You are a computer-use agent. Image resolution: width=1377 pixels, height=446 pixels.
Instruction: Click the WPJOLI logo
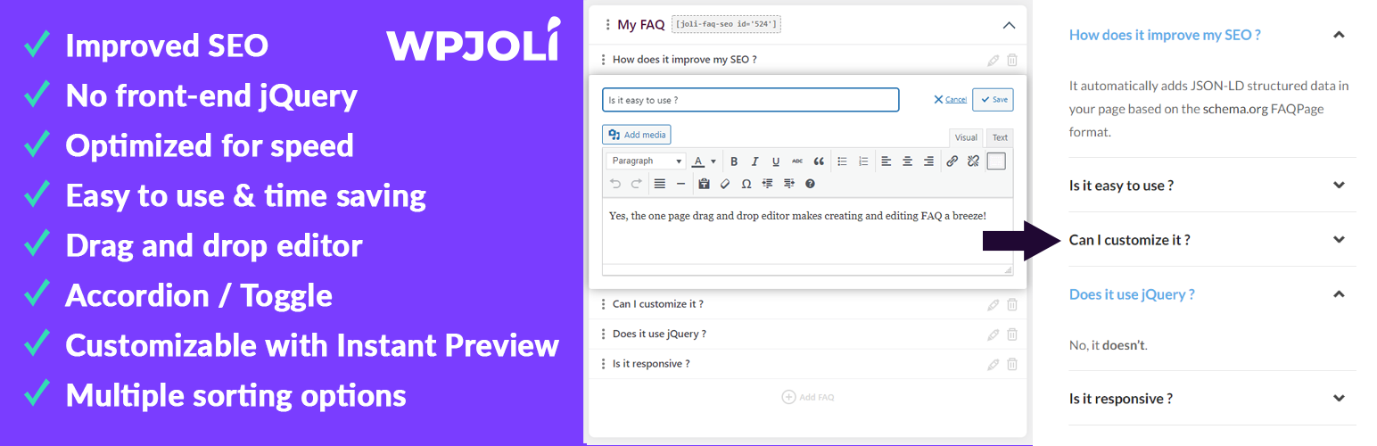tap(474, 40)
